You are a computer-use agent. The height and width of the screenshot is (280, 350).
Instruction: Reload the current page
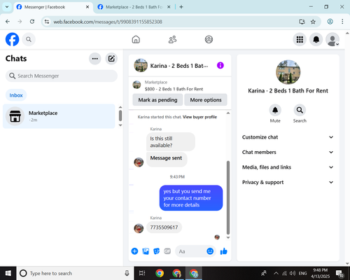tap(32, 22)
